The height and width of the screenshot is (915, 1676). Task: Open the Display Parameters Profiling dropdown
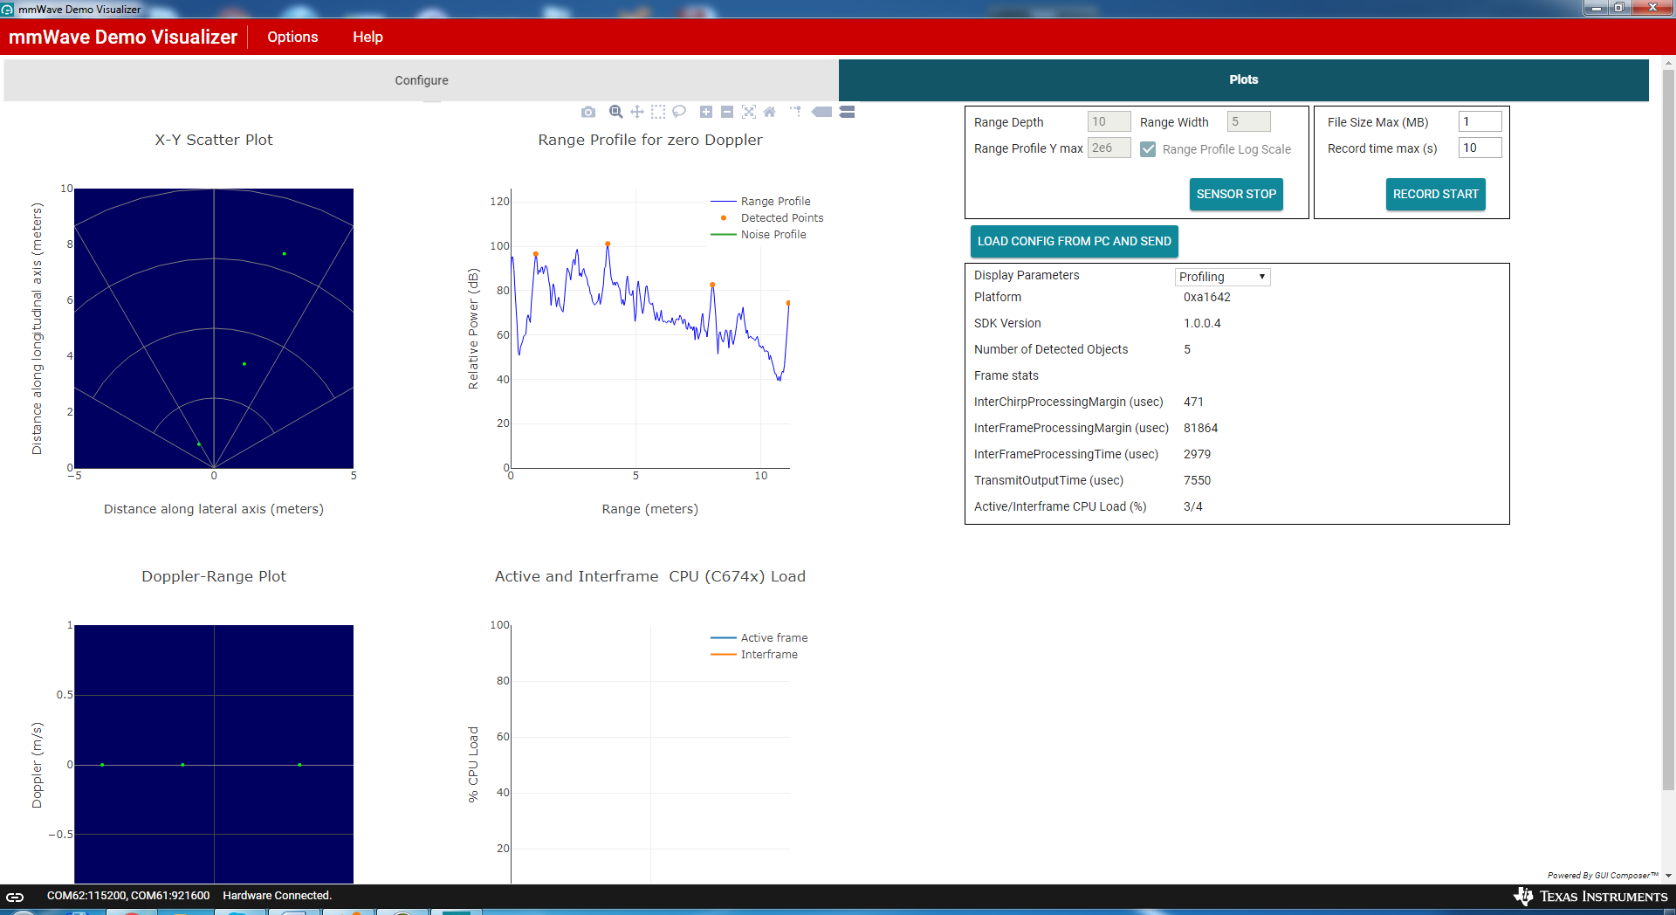point(1222,277)
